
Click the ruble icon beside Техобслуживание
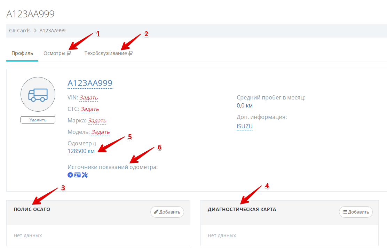click(x=131, y=54)
